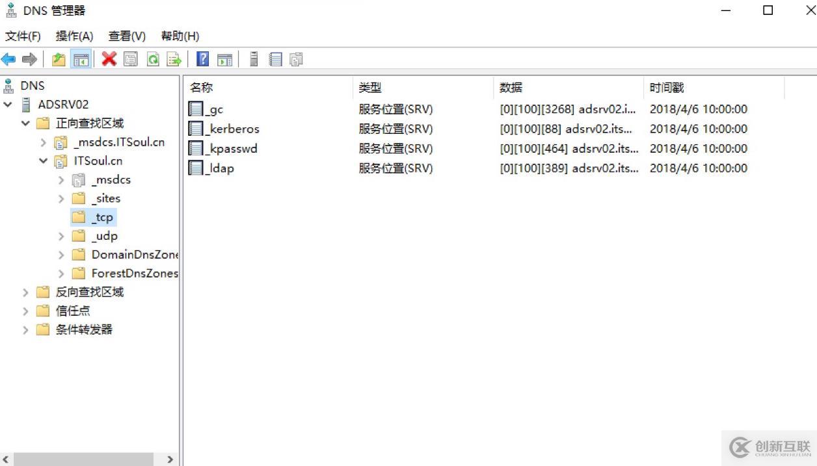Click the _kerberos record name
Viewport: 817px width, 466px height.
tap(232, 129)
